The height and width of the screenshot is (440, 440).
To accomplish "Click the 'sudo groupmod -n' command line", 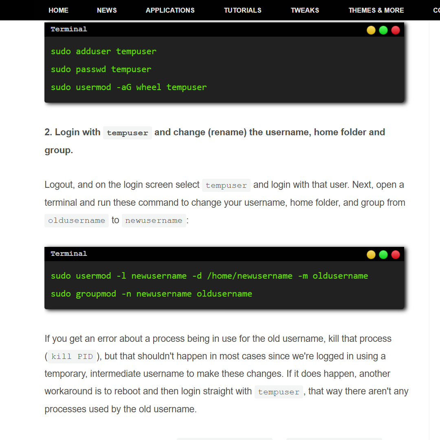I will coord(152,294).
